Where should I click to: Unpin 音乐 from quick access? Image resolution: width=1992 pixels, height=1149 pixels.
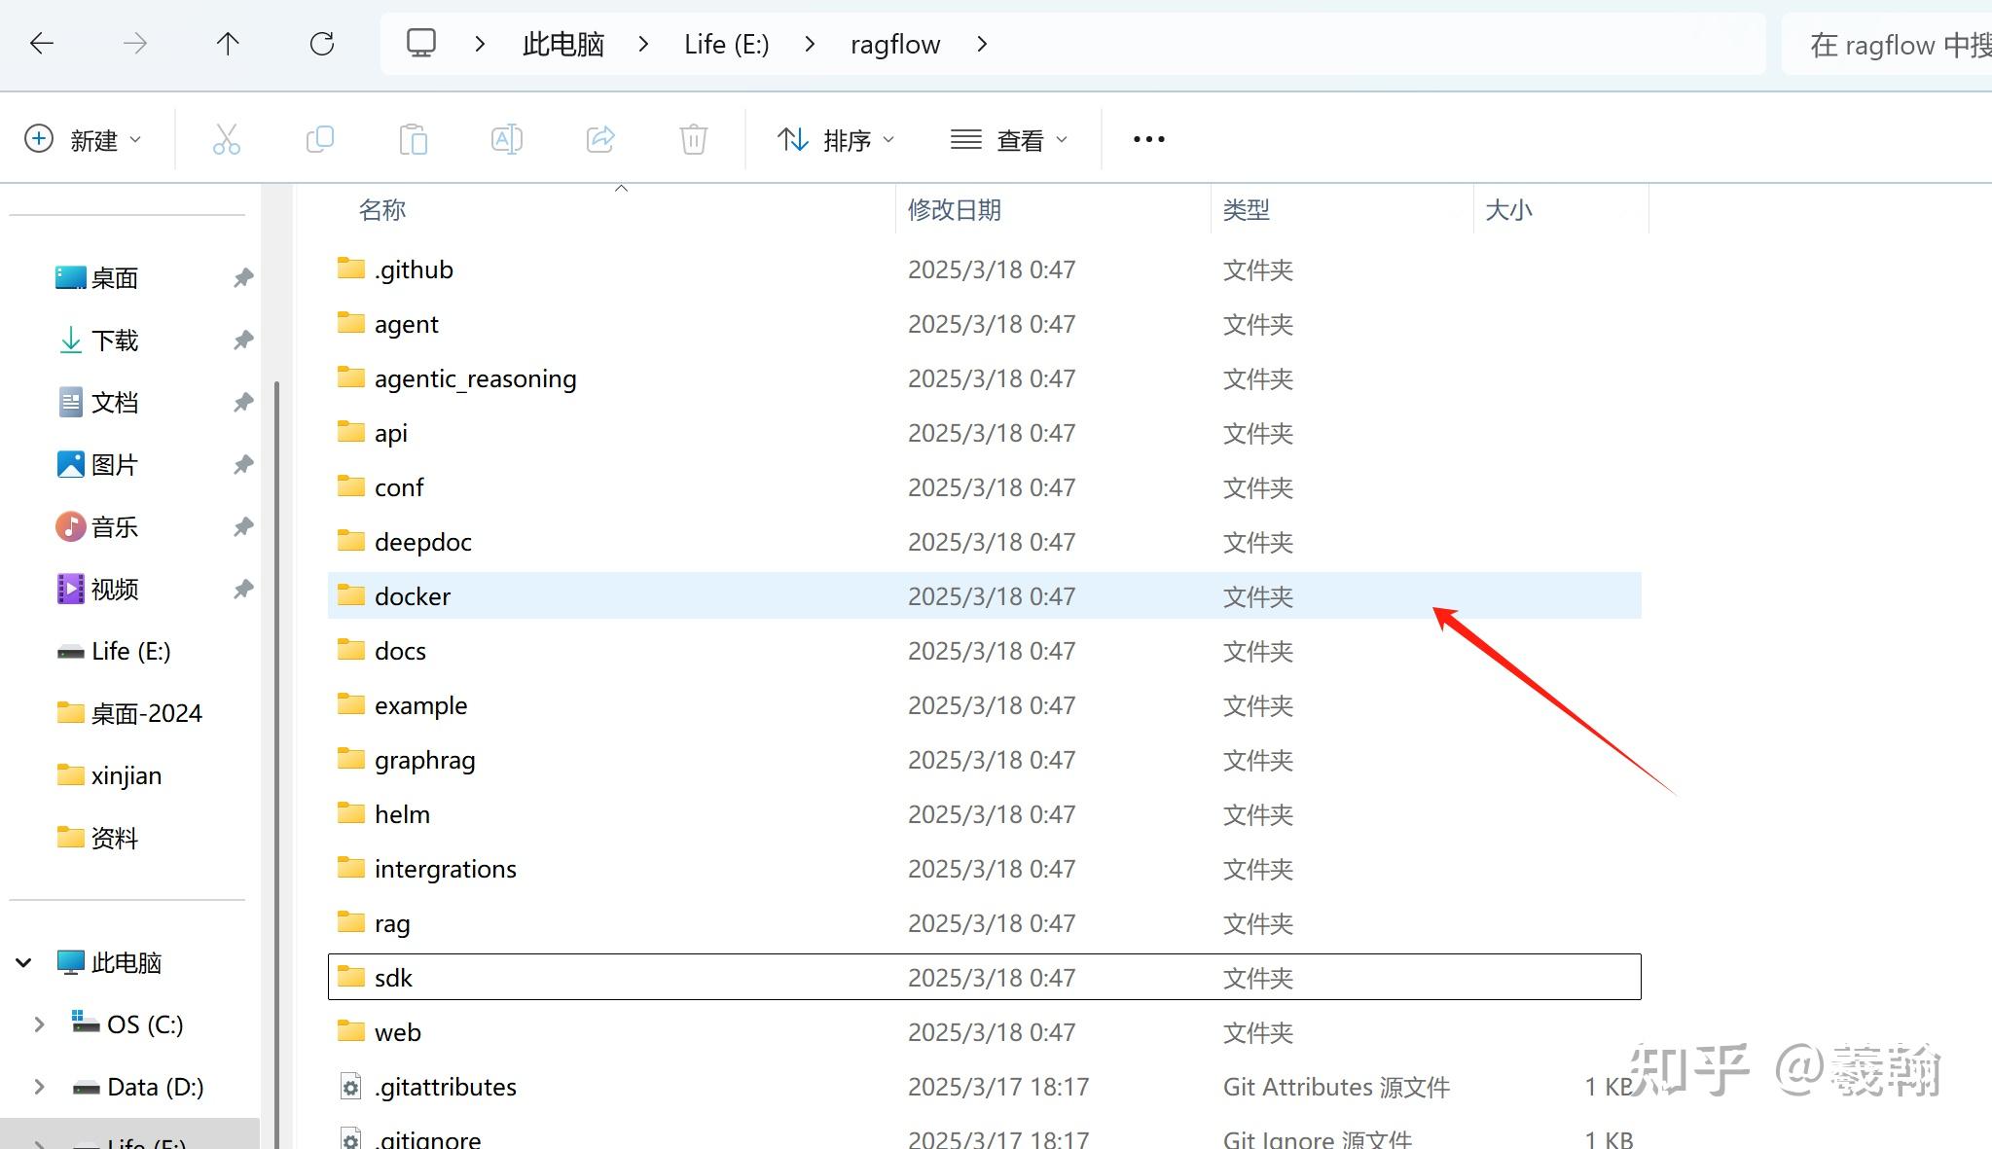click(x=241, y=526)
